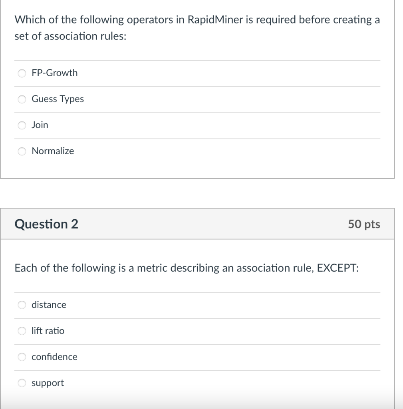Click the Normalize answer label text

pyautogui.click(x=52, y=151)
